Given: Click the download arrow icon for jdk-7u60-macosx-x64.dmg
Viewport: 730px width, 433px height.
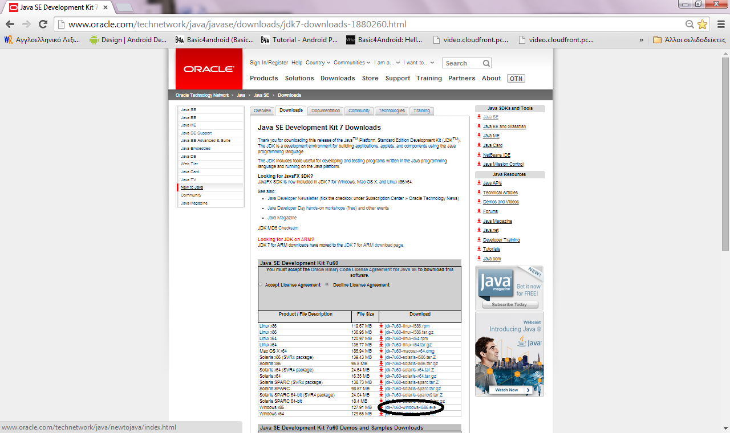Looking at the screenshot, I should coord(382,351).
